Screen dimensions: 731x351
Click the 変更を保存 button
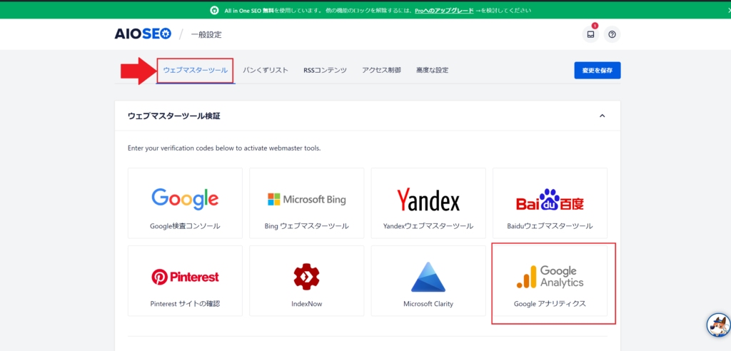(598, 71)
